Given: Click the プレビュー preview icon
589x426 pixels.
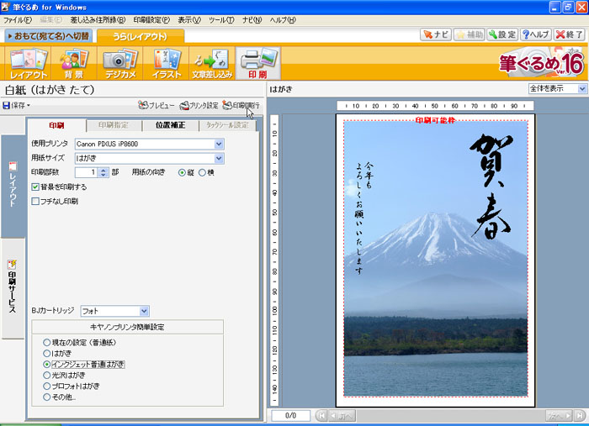Looking at the screenshot, I should click(x=157, y=106).
